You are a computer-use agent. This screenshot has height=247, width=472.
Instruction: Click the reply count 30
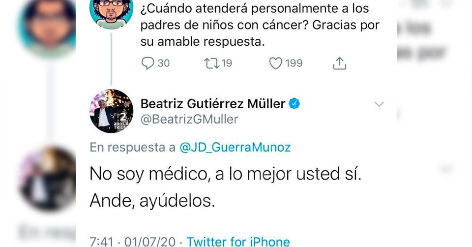point(163,63)
